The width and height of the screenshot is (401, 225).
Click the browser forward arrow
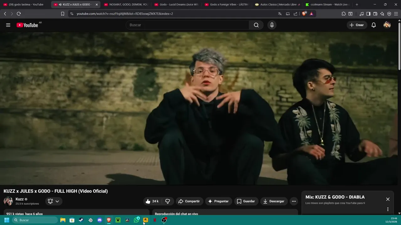click(12, 14)
